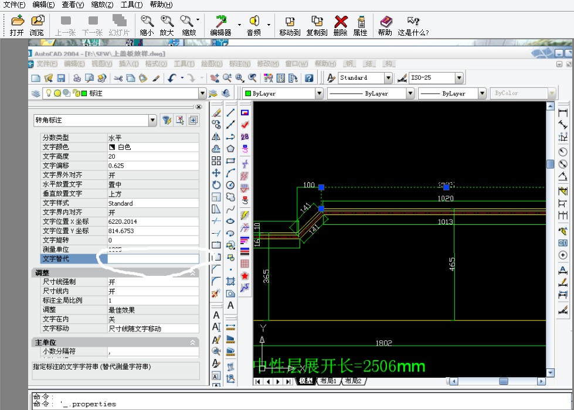This screenshot has width=574, height=410.
Task: Toggle the layer lock padlock icon
Action: tap(76, 93)
